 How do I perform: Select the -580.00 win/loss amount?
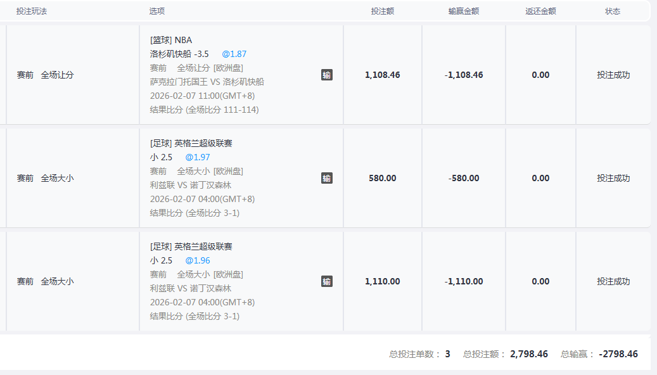click(463, 178)
